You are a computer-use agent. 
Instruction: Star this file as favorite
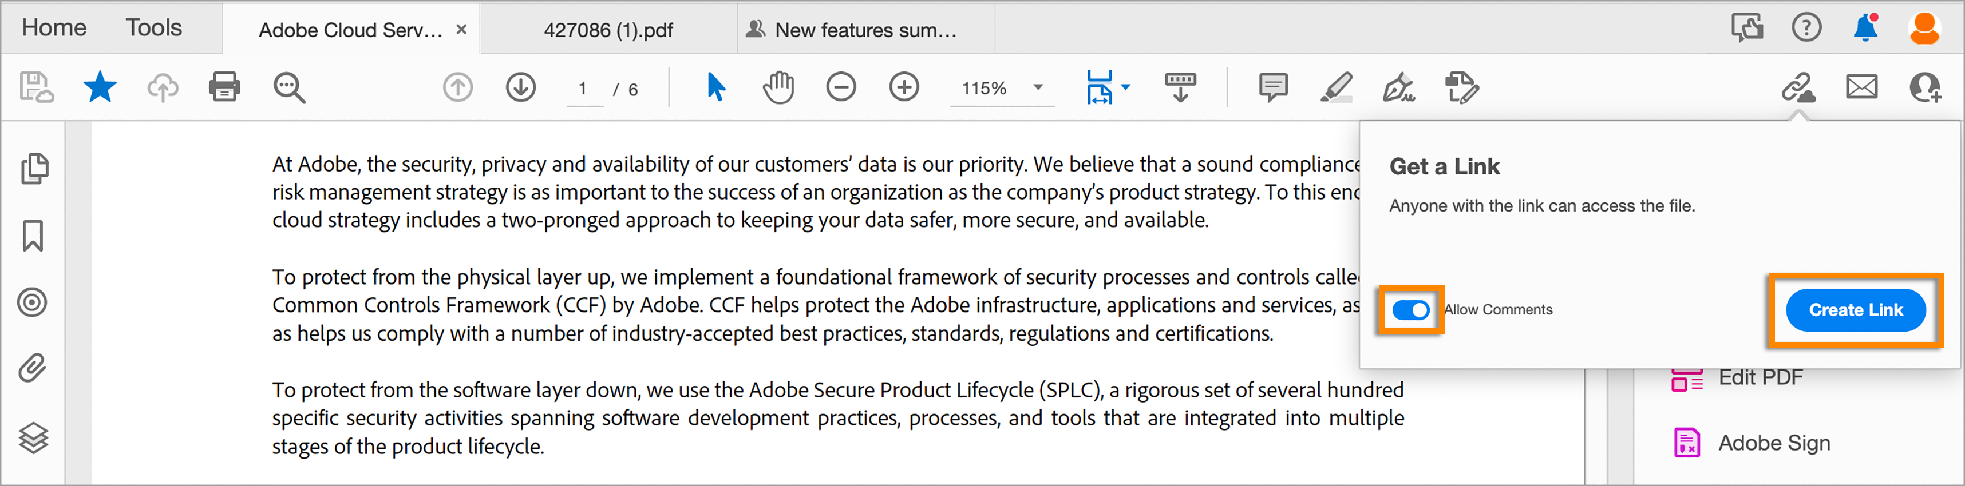100,87
